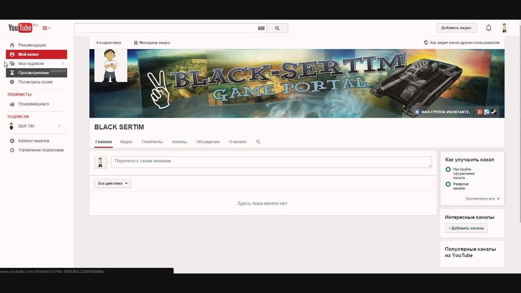Open account avatar menu at top right
This screenshot has height=293, width=521.
point(504,28)
